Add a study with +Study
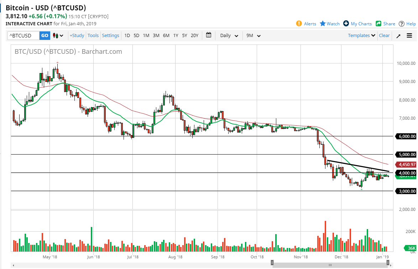The width and height of the screenshot is (418, 269). [77, 35]
